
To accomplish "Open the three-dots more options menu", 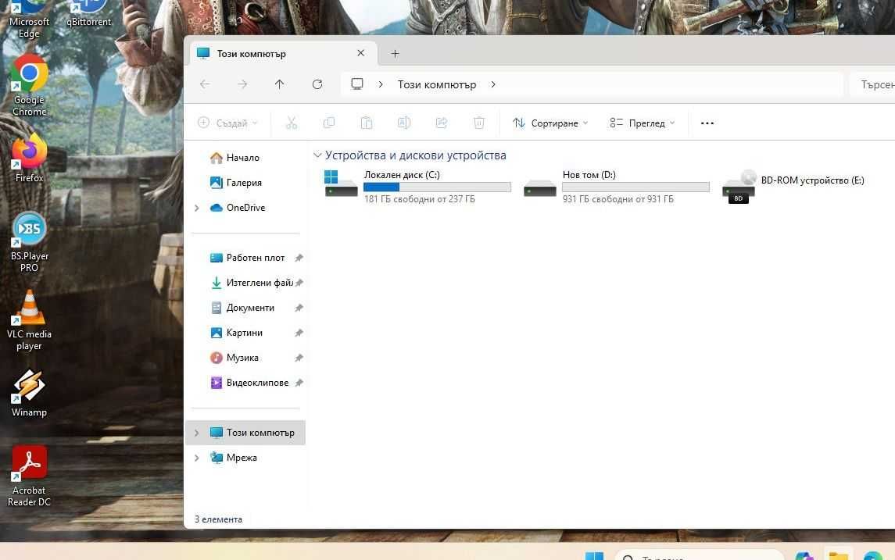I will (x=707, y=123).
